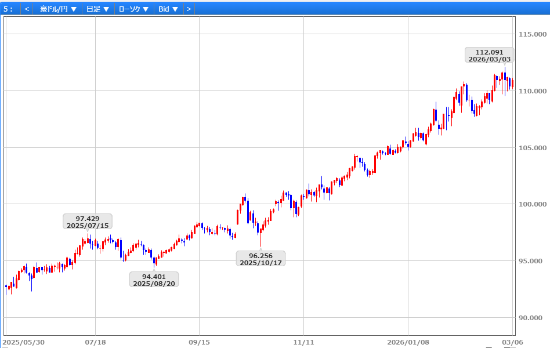550x348 pixels.
Task: Select the 97.429 peak callout label
Action: point(88,222)
